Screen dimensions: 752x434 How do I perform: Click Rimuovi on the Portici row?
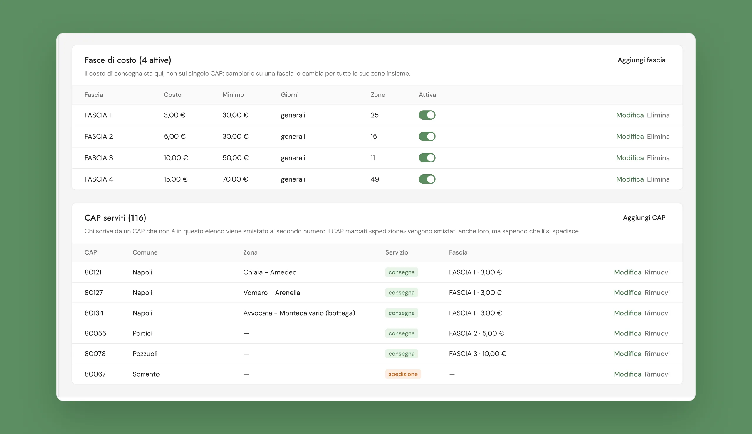pyautogui.click(x=657, y=333)
